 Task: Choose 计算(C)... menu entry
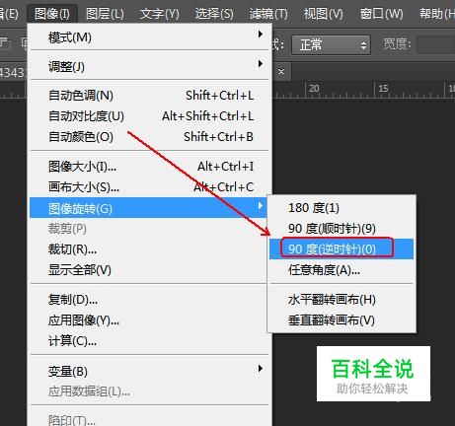148,341
